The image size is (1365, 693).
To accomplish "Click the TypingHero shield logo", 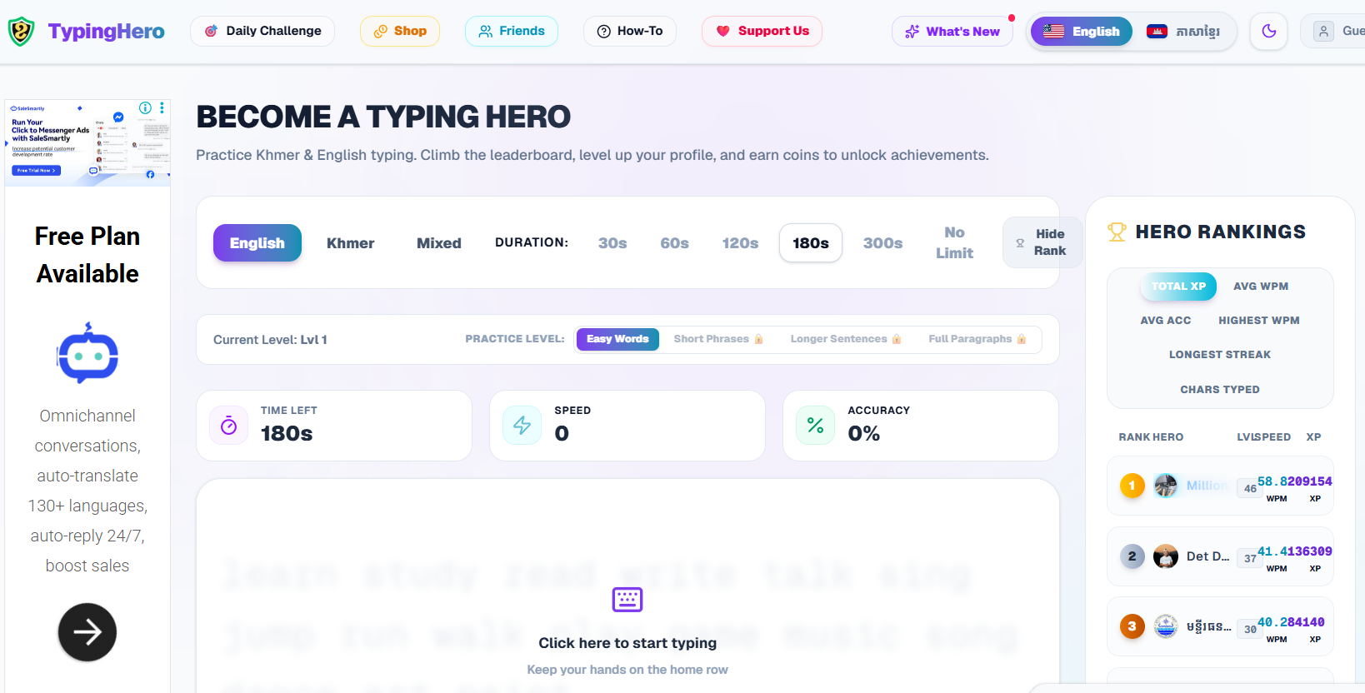I will coord(21,32).
